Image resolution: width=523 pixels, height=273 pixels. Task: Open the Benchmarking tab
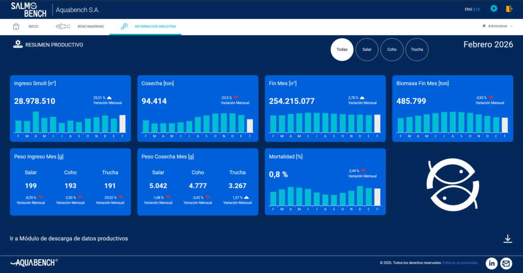coord(90,26)
